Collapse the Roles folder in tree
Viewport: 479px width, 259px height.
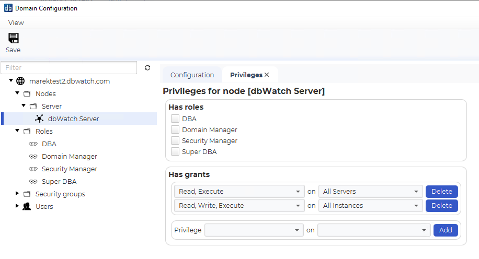pyautogui.click(x=17, y=131)
